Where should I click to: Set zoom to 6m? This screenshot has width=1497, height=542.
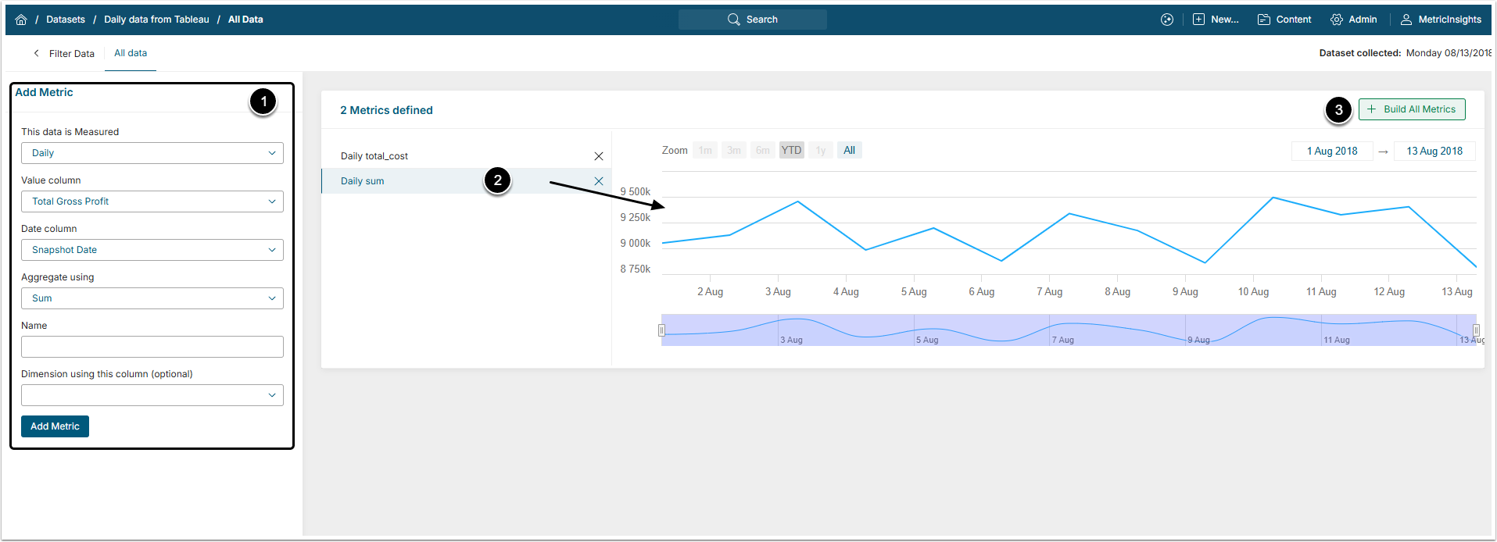tap(763, 150)
